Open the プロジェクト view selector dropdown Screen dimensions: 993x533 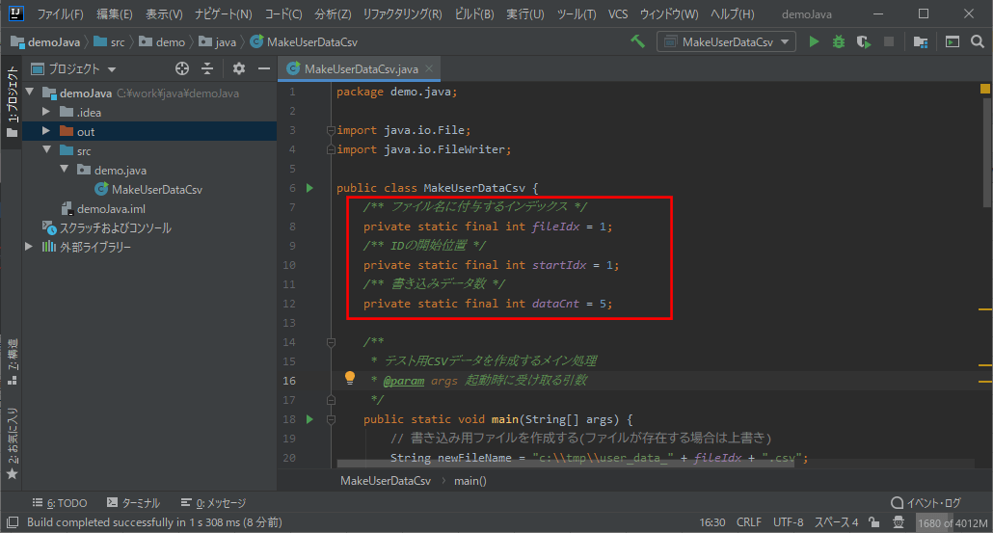[x=74, y=68]
